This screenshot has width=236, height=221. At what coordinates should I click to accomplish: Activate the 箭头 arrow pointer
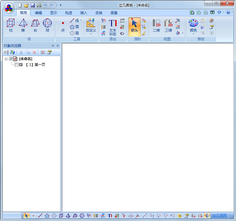pos(135,27)
